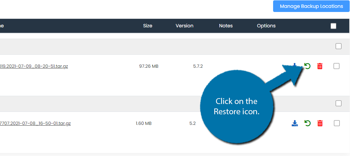Select the Notes column header
This screenshot has width=350, height=156.
click(226, 26)
